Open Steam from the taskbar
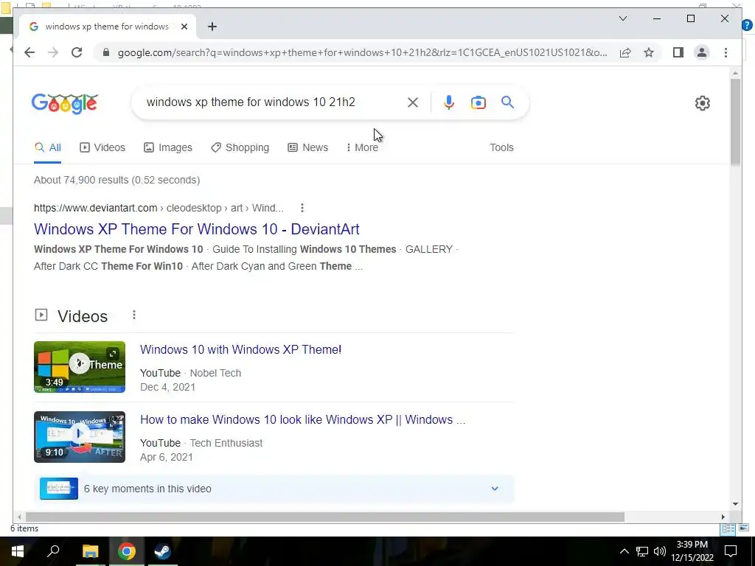755x566 pixels. point(163,551)
